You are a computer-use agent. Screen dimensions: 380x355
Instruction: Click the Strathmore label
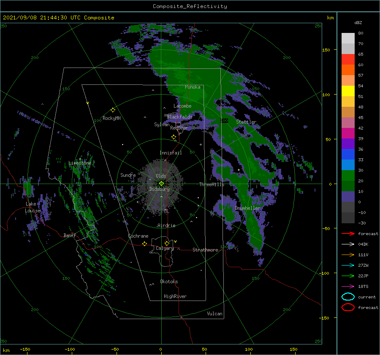(205, 250)
